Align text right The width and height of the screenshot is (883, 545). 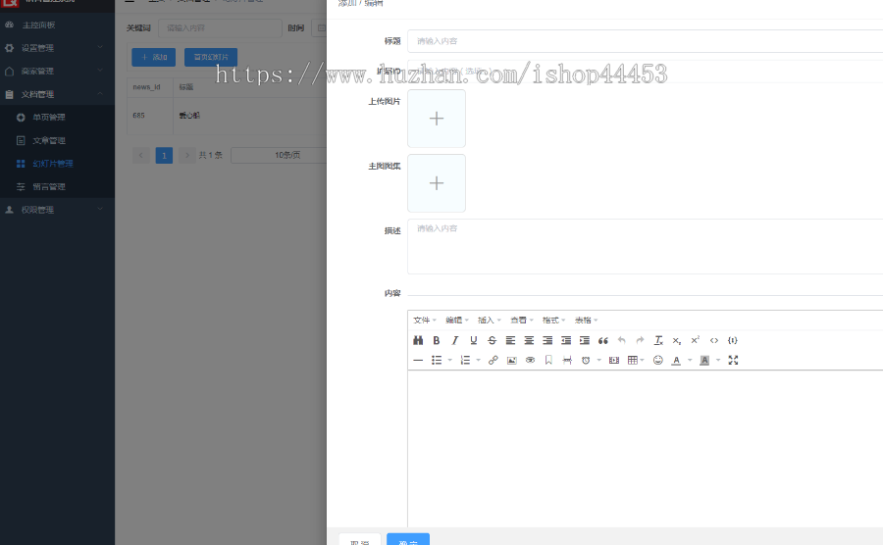tap(547, 340)
